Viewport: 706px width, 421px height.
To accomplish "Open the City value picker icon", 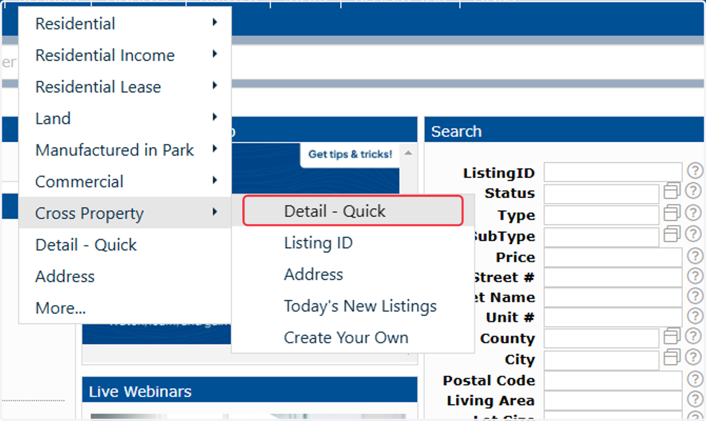I will pos(672,357).
